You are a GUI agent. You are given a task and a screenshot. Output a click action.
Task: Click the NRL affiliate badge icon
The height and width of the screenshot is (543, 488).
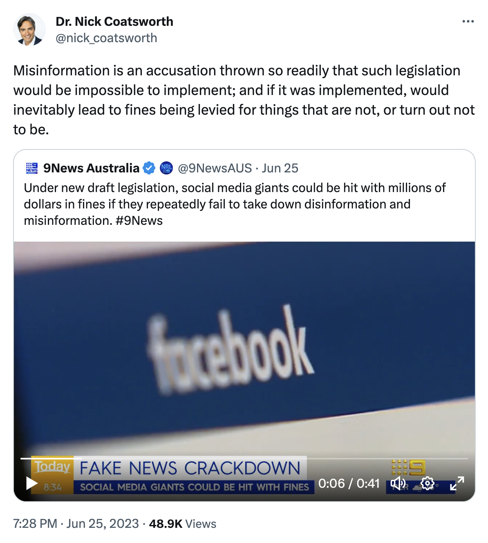tap(166, 168)
